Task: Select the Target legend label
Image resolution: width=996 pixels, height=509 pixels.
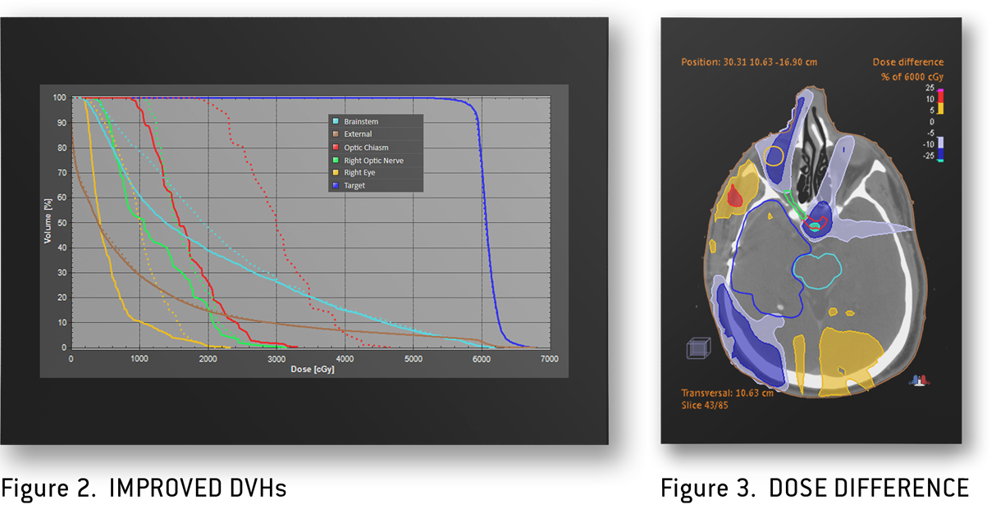Action: click(354, 186)
